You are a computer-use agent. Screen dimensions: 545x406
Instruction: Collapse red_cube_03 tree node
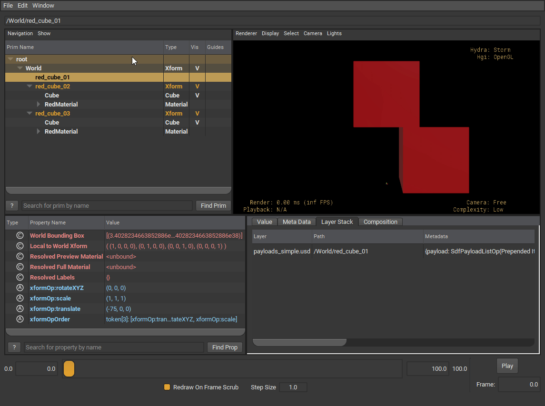30,113
